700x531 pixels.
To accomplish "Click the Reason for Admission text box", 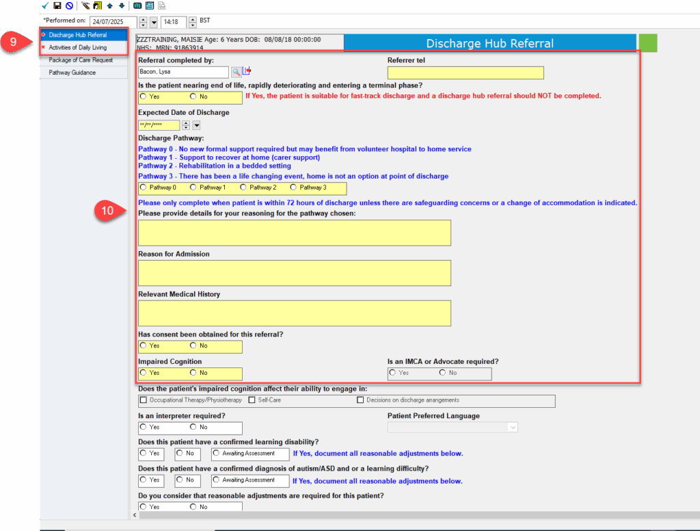I will coord(295,273).
